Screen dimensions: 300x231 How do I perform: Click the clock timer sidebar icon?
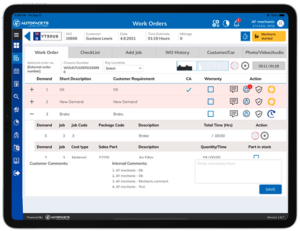coord(16,122)
